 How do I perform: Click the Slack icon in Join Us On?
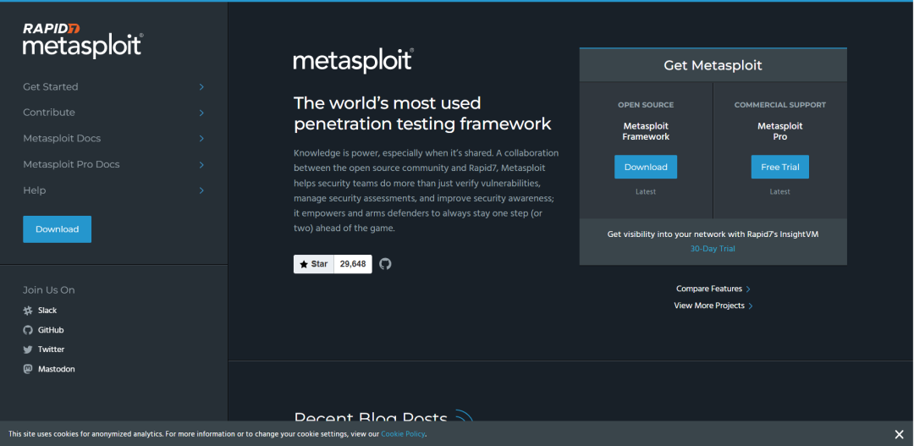point(28,311)
